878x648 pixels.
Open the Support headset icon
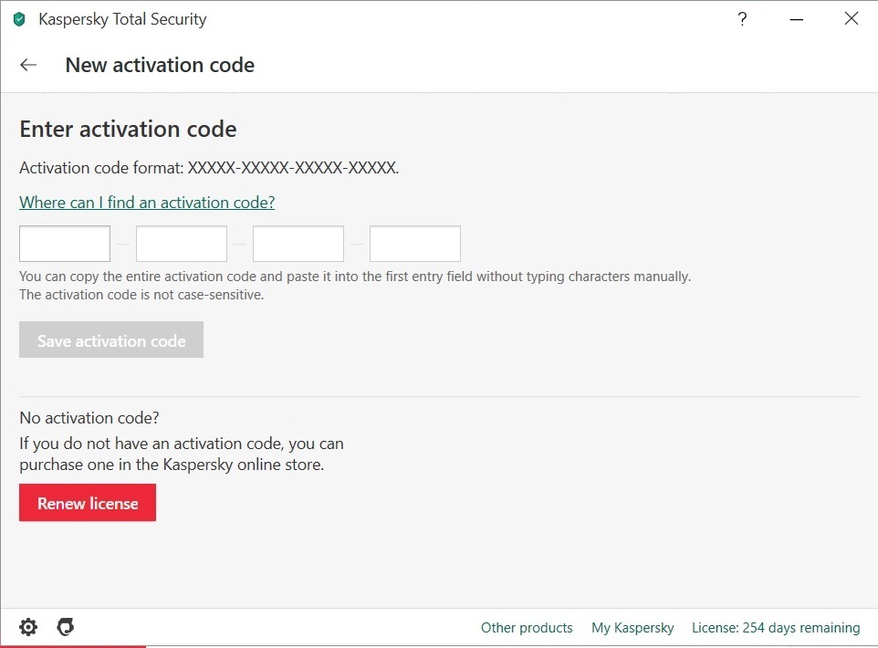[66, 627]
